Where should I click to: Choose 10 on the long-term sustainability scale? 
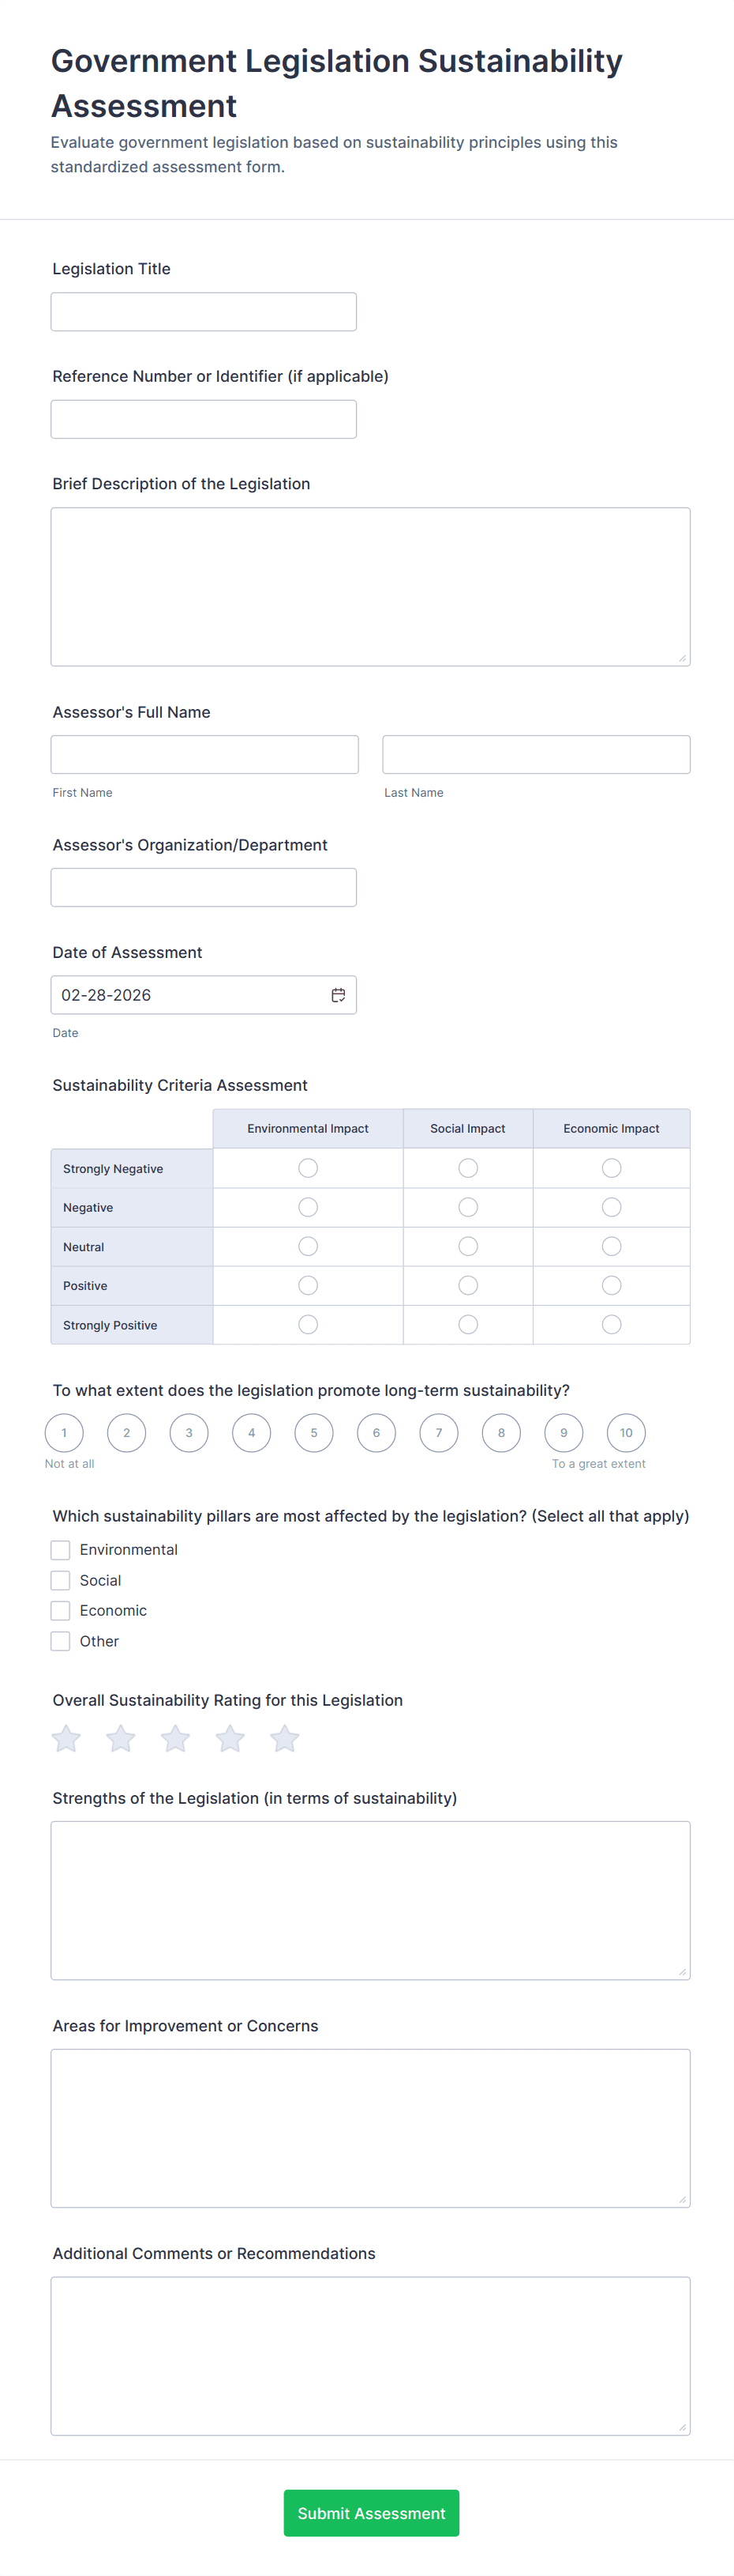626,1433
